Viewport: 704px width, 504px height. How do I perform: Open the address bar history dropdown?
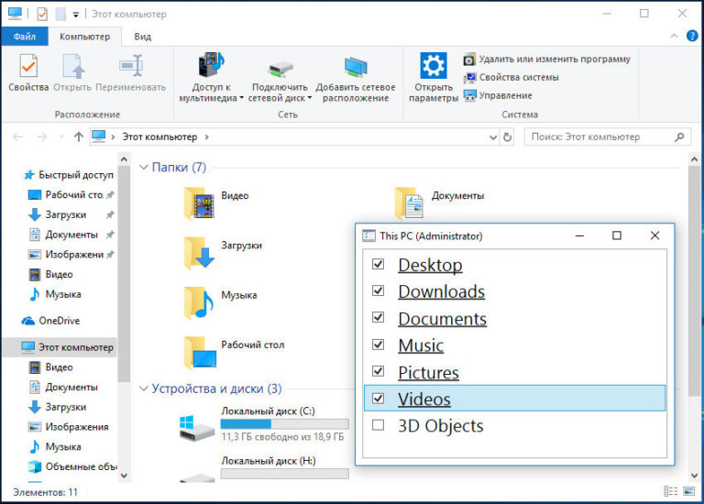[x=492, y=137]
